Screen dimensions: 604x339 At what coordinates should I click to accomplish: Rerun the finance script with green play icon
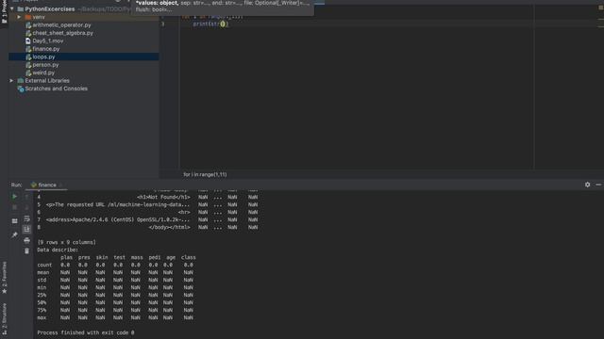[15, 197]
